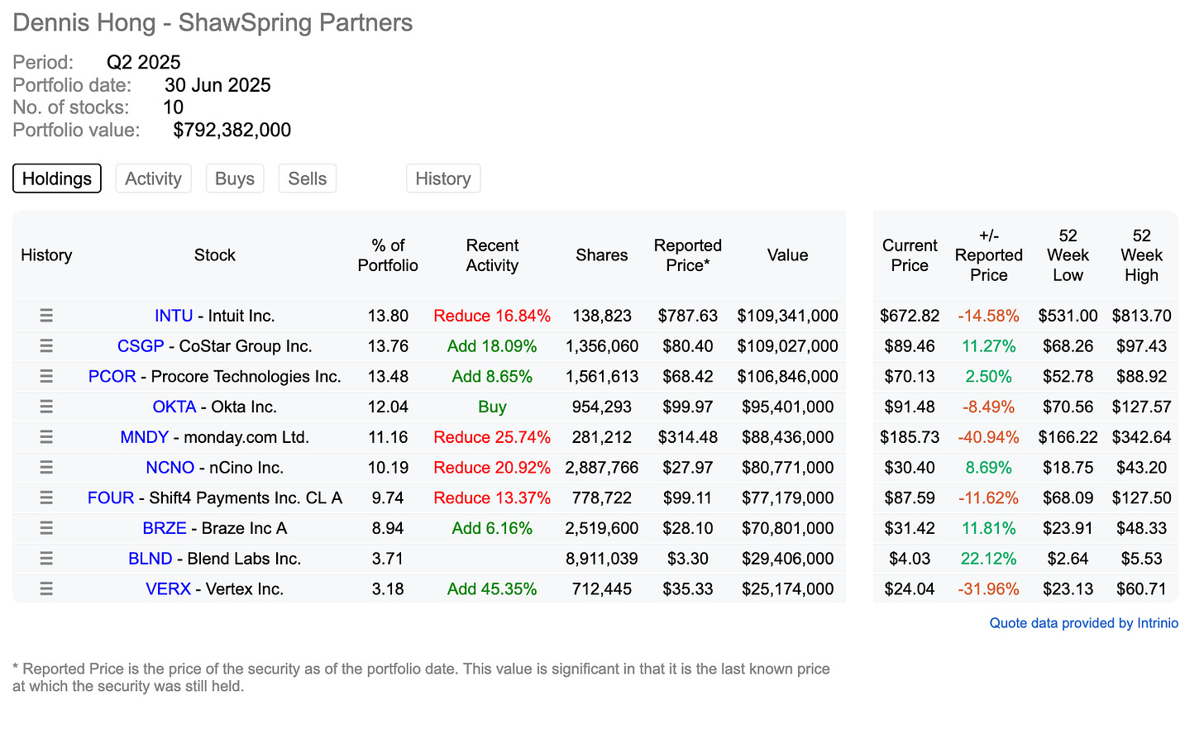This screenshot has width=1204, height=738.
Task: Click the Add 18.09% activity cell
Action: click(492, 346)
